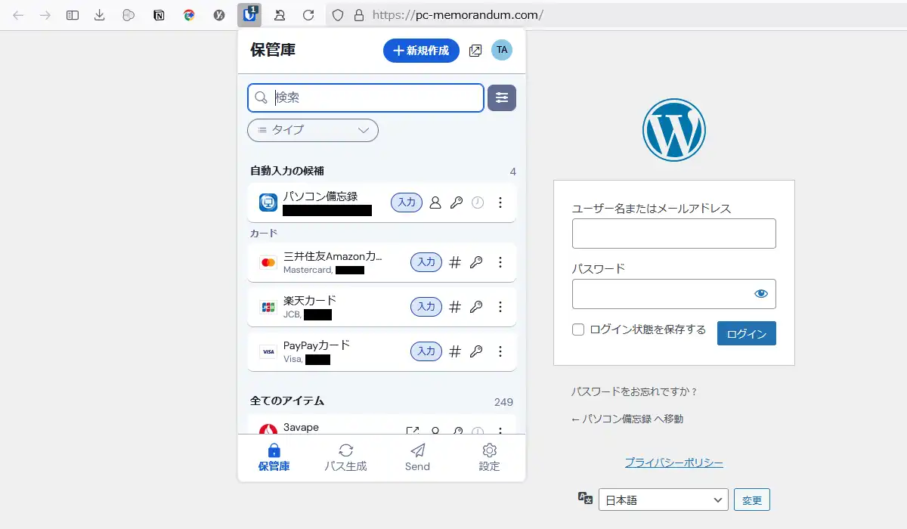Viewport: 907px width, 529px height.
Task: Select the PayPayカード item
Action: tap(382, 351)
